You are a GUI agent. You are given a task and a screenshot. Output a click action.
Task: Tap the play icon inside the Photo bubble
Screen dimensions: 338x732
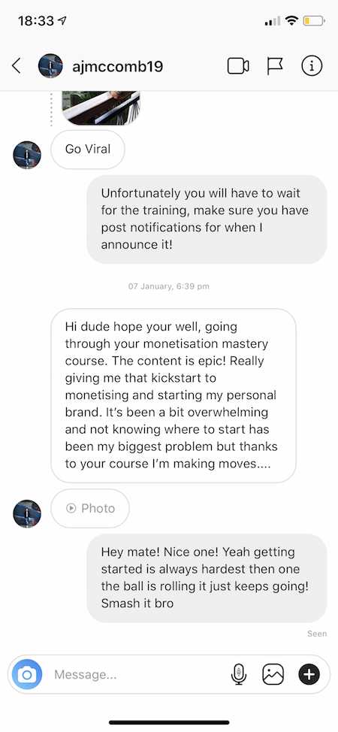pyautogui.click(x=71, y=508)
